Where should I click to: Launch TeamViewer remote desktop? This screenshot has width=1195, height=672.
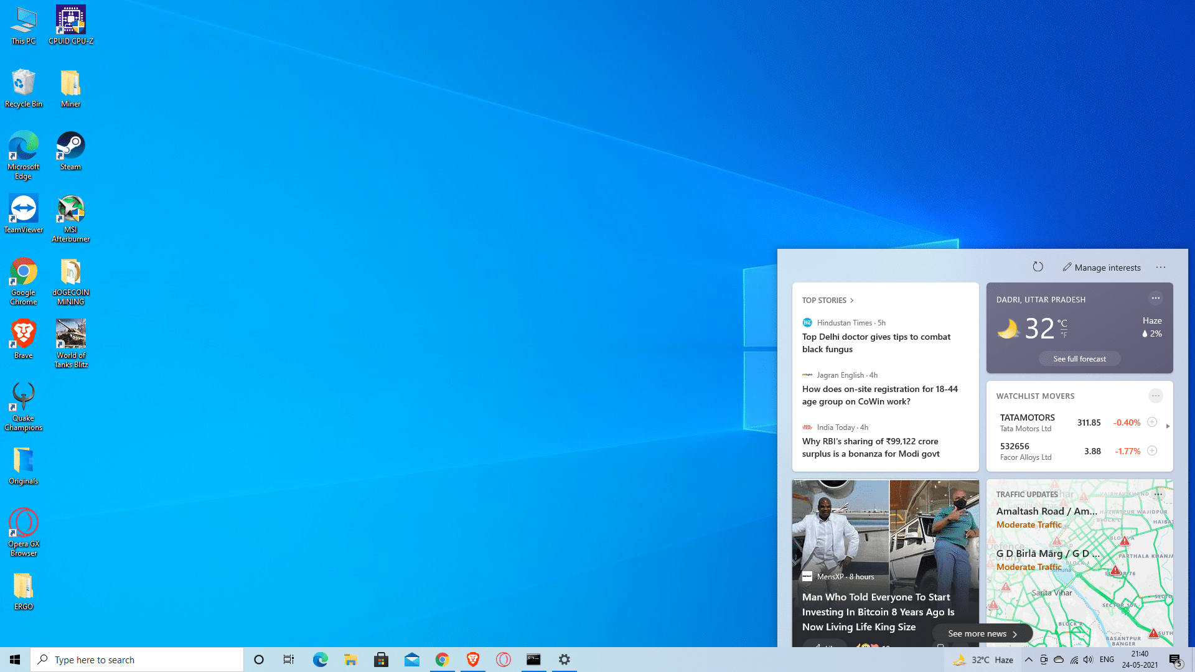pyautogui.click(x=23, y=212)
